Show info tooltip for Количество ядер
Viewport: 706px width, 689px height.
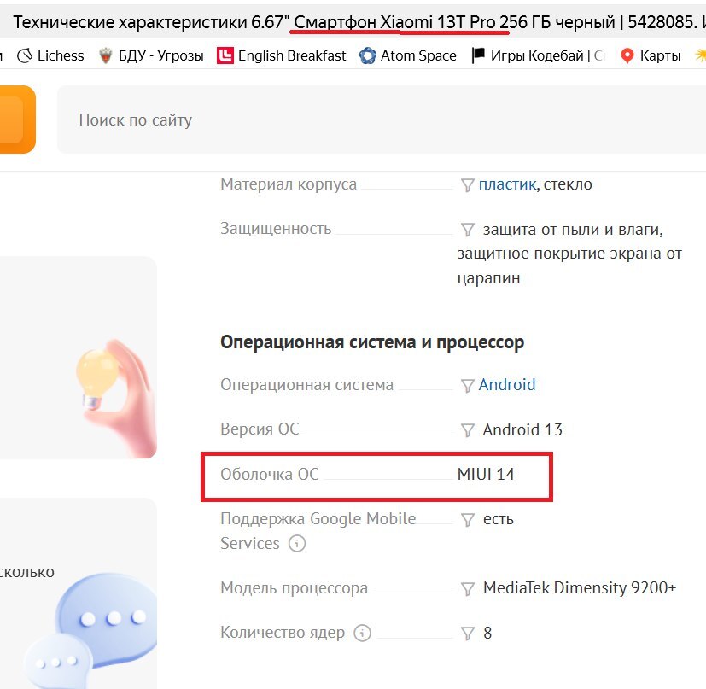(x=362, y=633)
